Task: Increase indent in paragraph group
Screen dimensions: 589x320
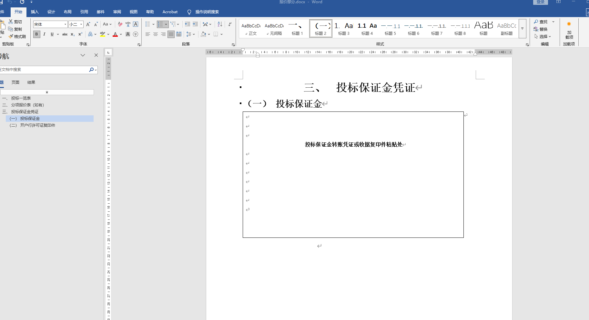Action: tap(195, 24)
